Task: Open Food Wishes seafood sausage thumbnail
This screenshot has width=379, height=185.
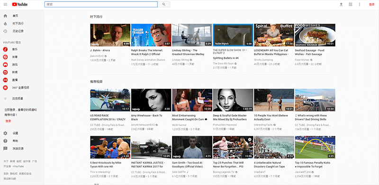Action: pyautogui.click(x=315, y=35)
